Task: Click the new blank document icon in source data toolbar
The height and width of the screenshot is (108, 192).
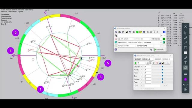Action: coord(123,32)
